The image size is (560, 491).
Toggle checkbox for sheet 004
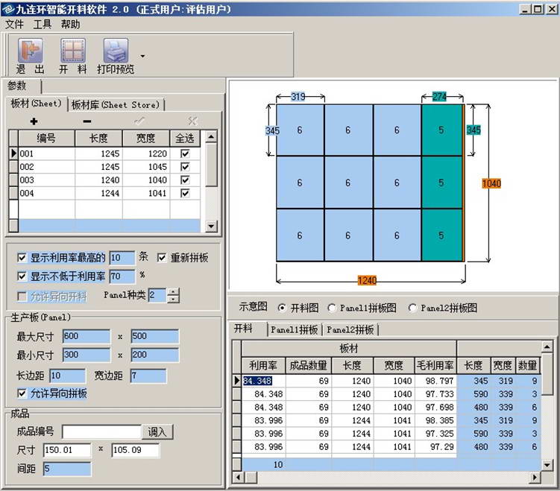pyautogui.click(x=185, y=194)
